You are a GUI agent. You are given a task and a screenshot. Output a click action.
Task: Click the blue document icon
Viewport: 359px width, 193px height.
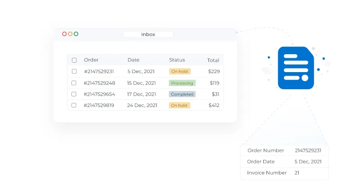click(x=296, y=68)
